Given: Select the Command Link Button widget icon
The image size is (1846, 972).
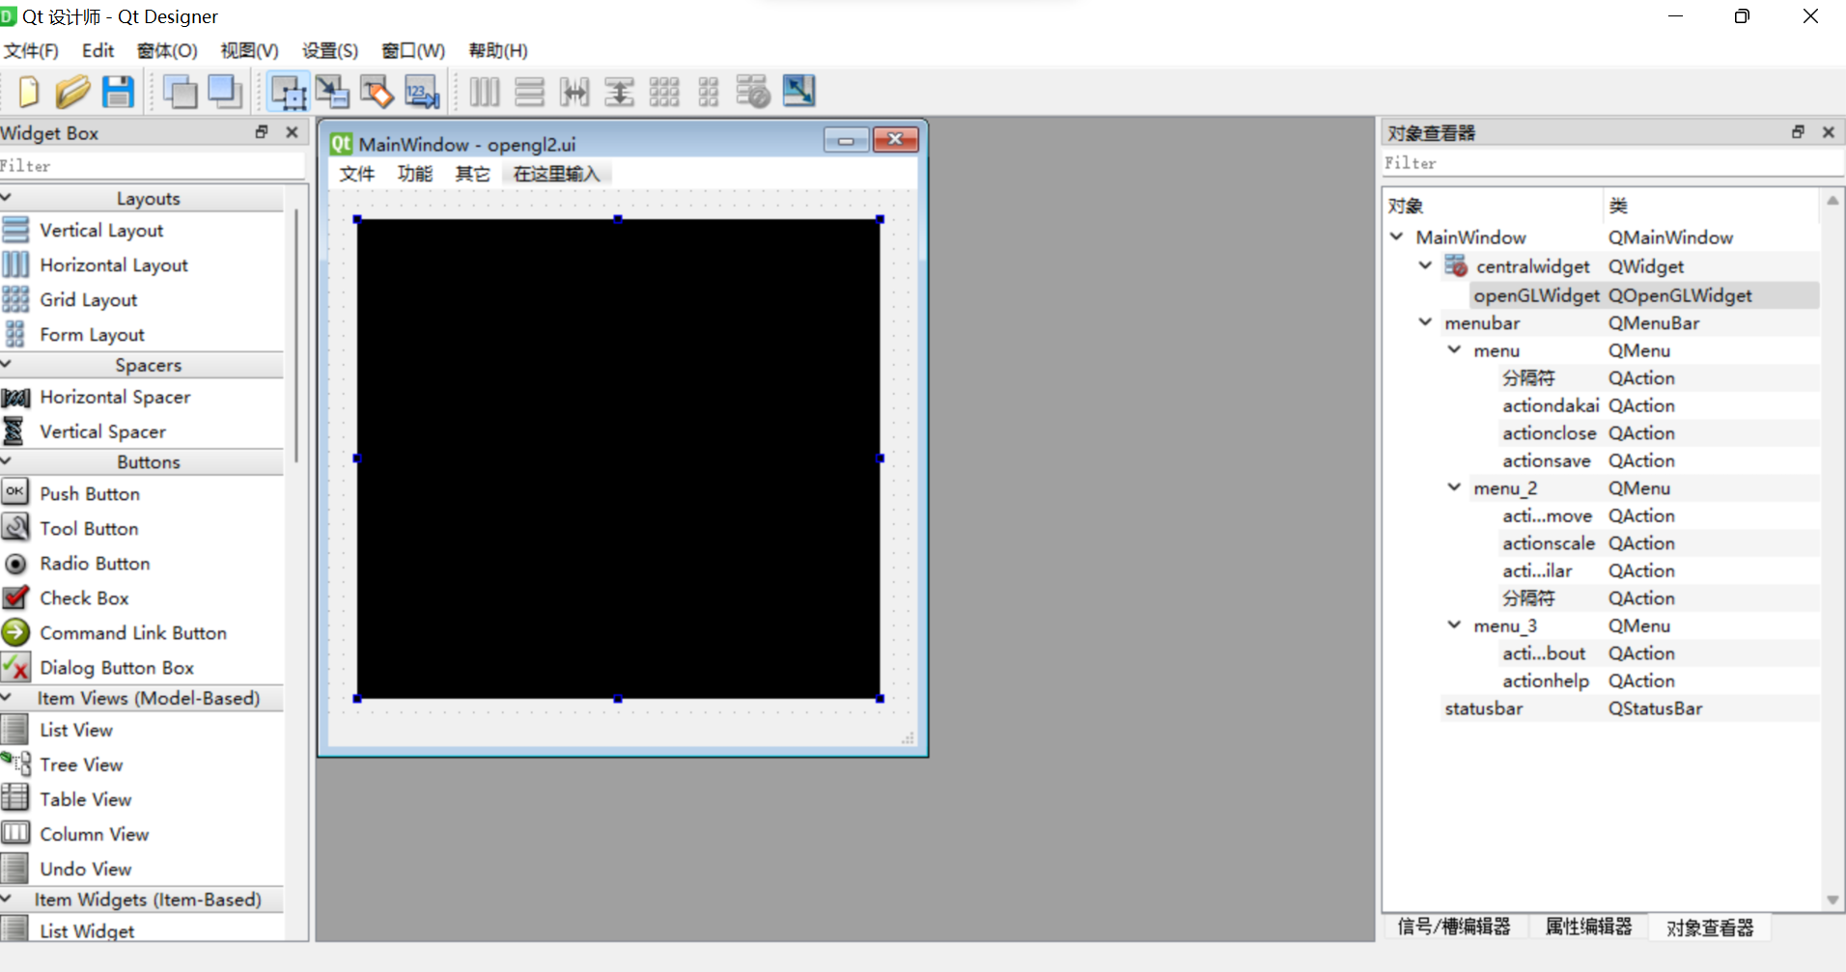Looking at the screenshot, I should 15,632.
